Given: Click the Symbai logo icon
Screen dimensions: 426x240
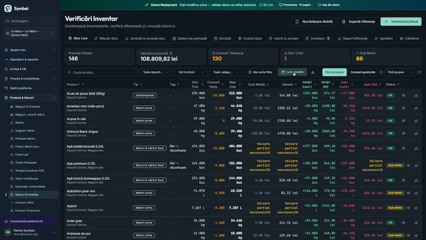Looking at the screenshot, I should pos(8,8).
